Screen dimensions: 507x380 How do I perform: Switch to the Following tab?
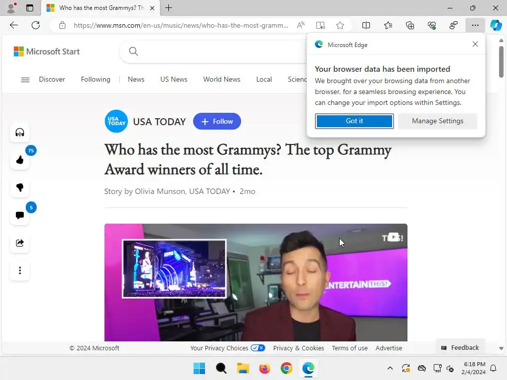pos(96,80)
